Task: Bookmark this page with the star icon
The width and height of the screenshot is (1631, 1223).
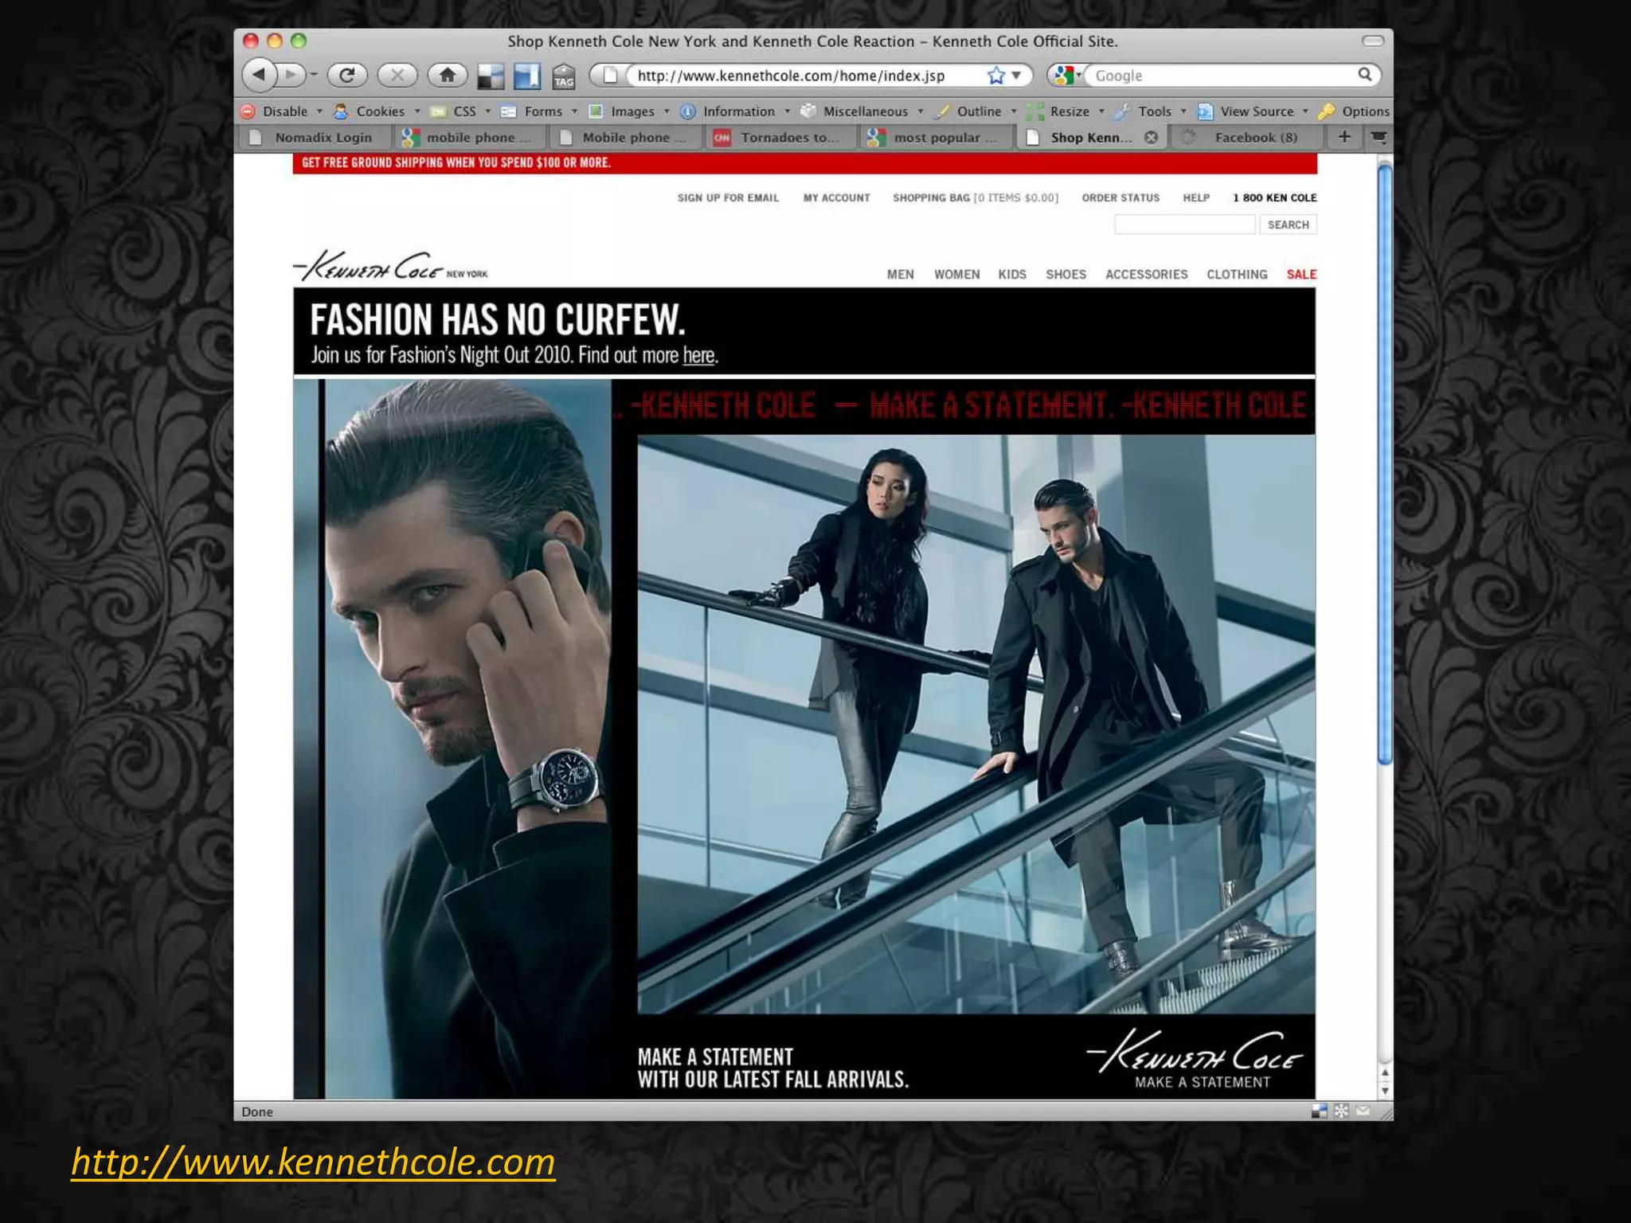Action: click(995, 76)
